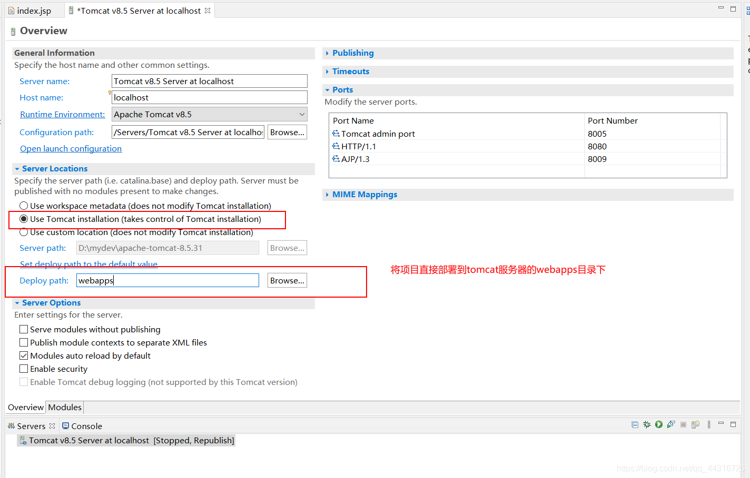
Task: Collapse the Server Options section
Action: (17, 303)
